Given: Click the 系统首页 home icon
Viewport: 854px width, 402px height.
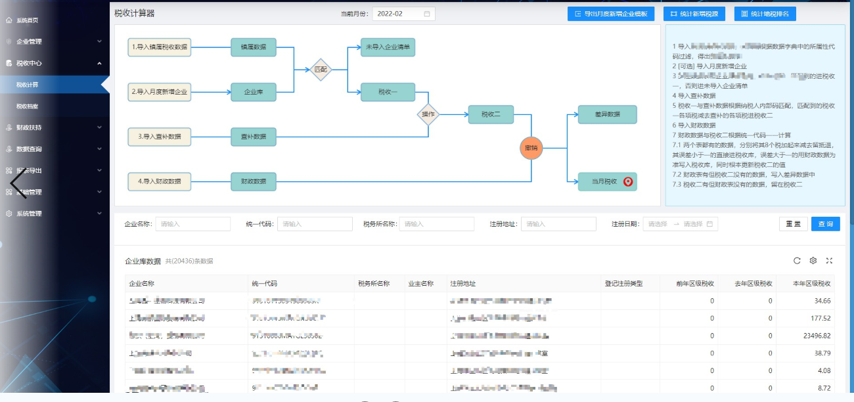Looking at the screenshot, I should click(9, 20).
